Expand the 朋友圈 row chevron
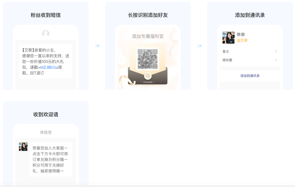295x187 pixels. point(276,60)
